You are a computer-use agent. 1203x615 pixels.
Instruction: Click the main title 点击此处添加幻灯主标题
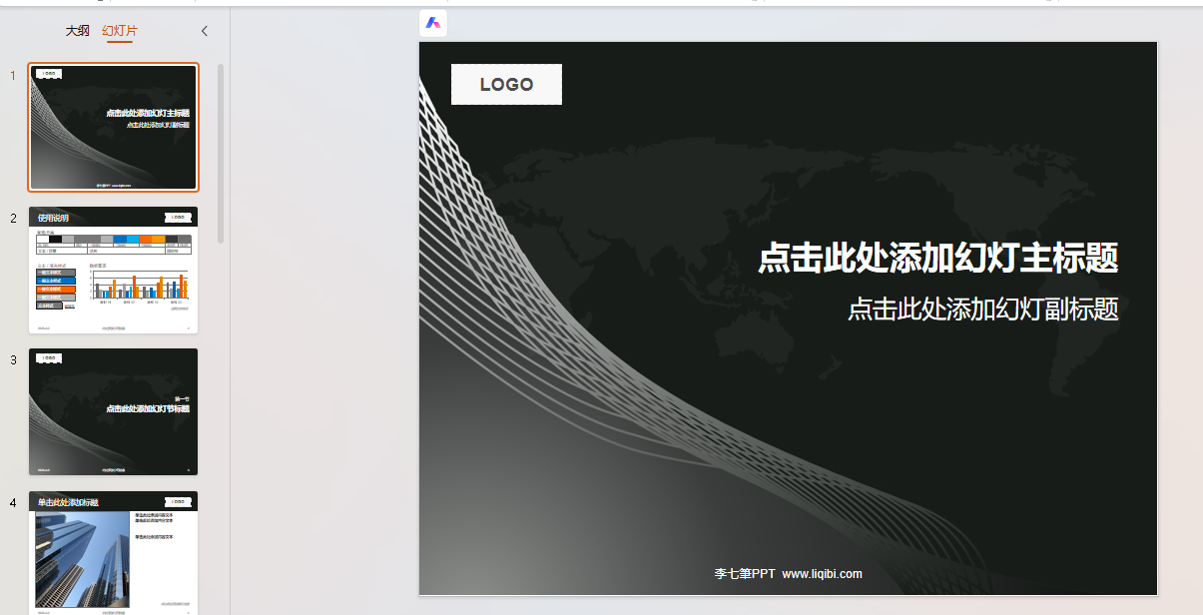click(x=938, y=258)
